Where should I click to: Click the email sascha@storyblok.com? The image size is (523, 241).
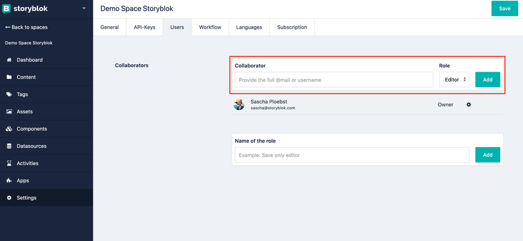tap(273, 108)
